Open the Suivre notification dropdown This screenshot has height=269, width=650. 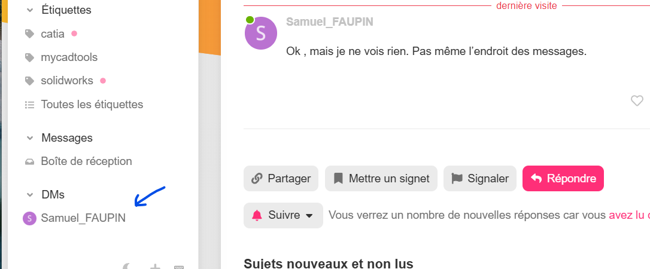[x=283, y=215]
